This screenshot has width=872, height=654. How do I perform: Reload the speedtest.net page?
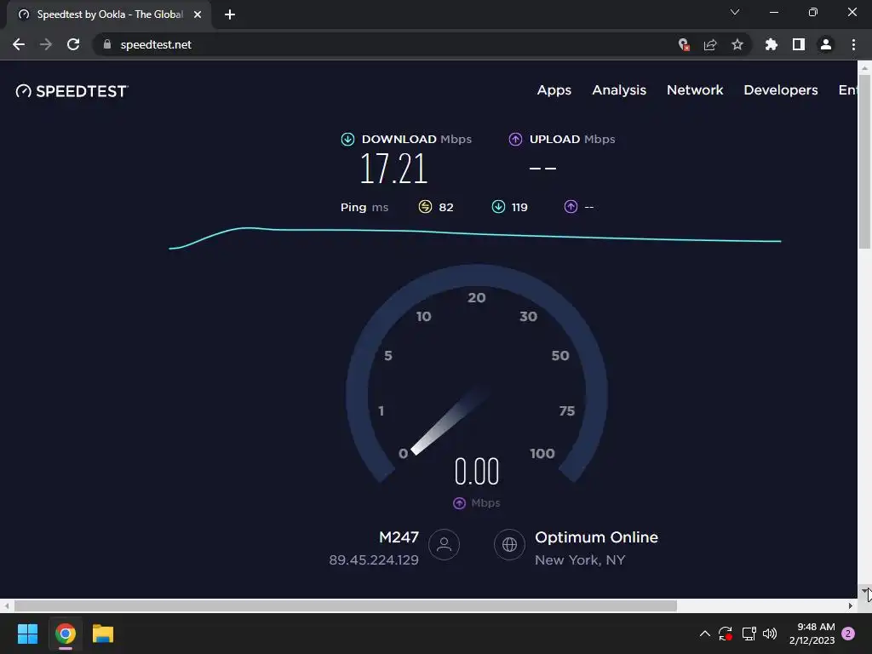pos(73,44)
